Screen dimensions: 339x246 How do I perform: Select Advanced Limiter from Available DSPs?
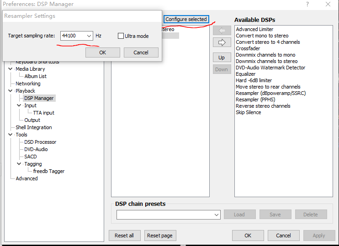[254, 29]
